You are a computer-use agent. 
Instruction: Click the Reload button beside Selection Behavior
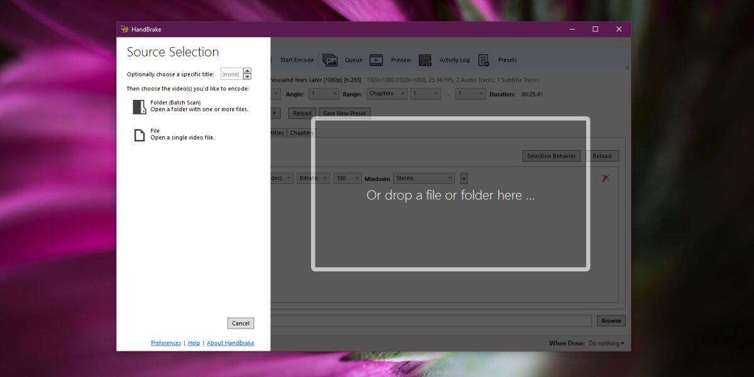click(x=602, y=156)
